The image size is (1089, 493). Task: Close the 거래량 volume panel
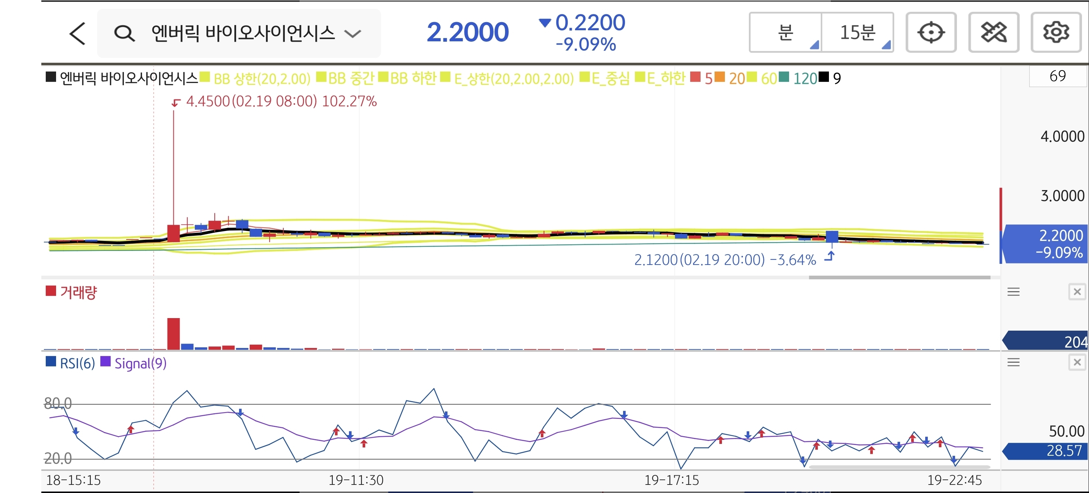click(1077, 292)
